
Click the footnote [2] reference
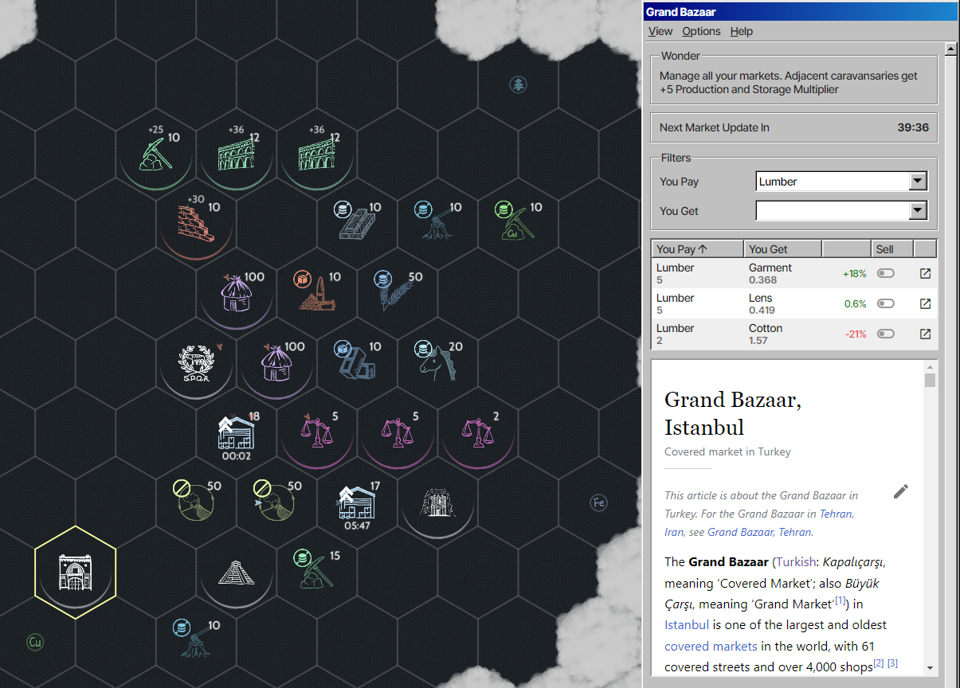click(x=879, y=663)
